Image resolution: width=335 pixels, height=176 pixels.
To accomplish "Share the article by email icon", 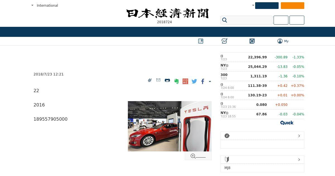I will (158, 80).
